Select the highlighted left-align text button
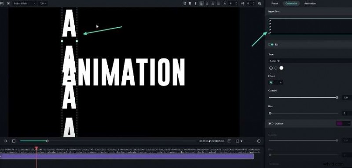Viewport: 352px width, 168px height. tap(202, 4)
